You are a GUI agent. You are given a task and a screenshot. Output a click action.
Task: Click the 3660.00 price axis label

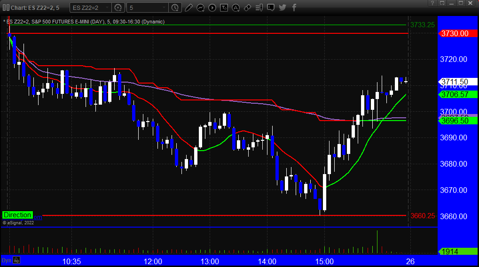coord(454,216)
